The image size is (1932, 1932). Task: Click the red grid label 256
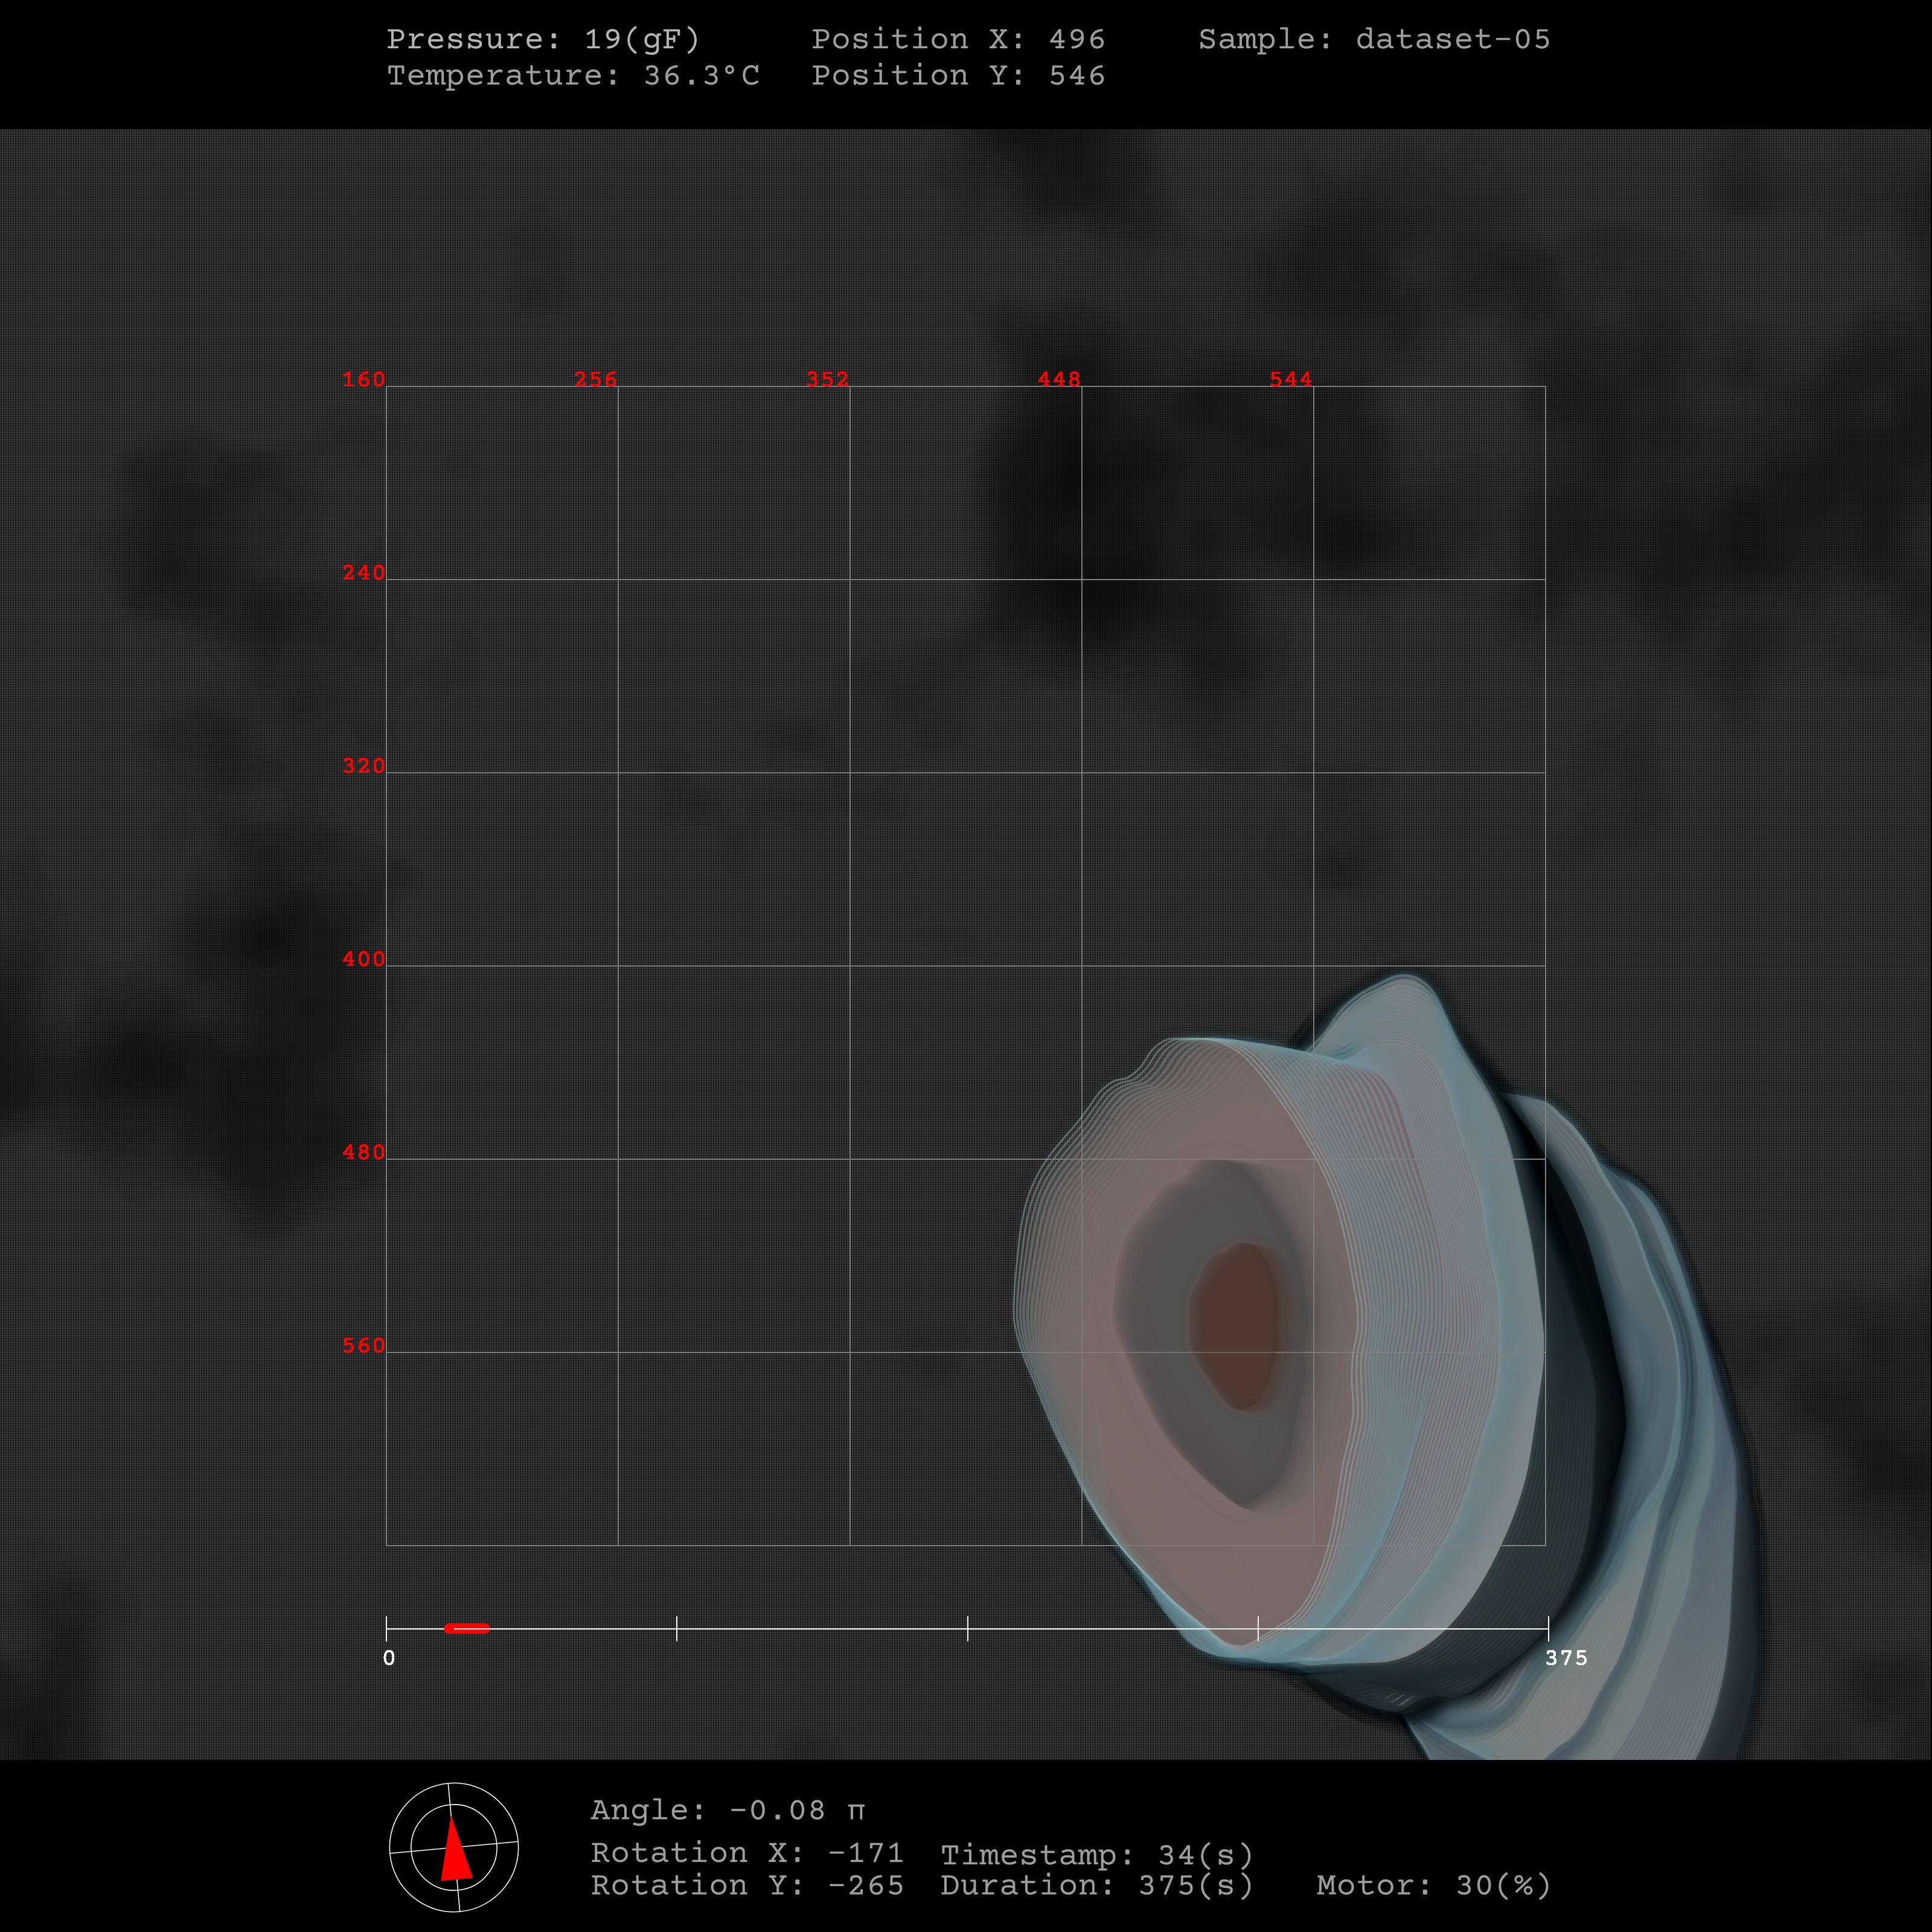pyautogui.click(x=595, y=380)
